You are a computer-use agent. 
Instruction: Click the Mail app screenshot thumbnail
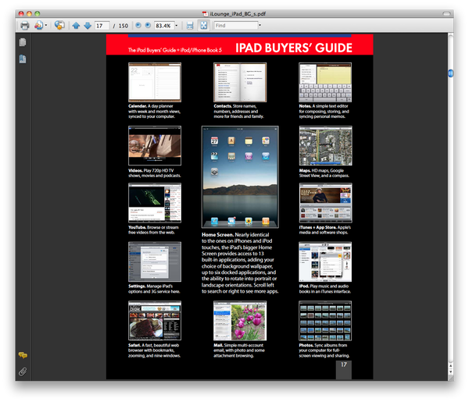point(240,321)
